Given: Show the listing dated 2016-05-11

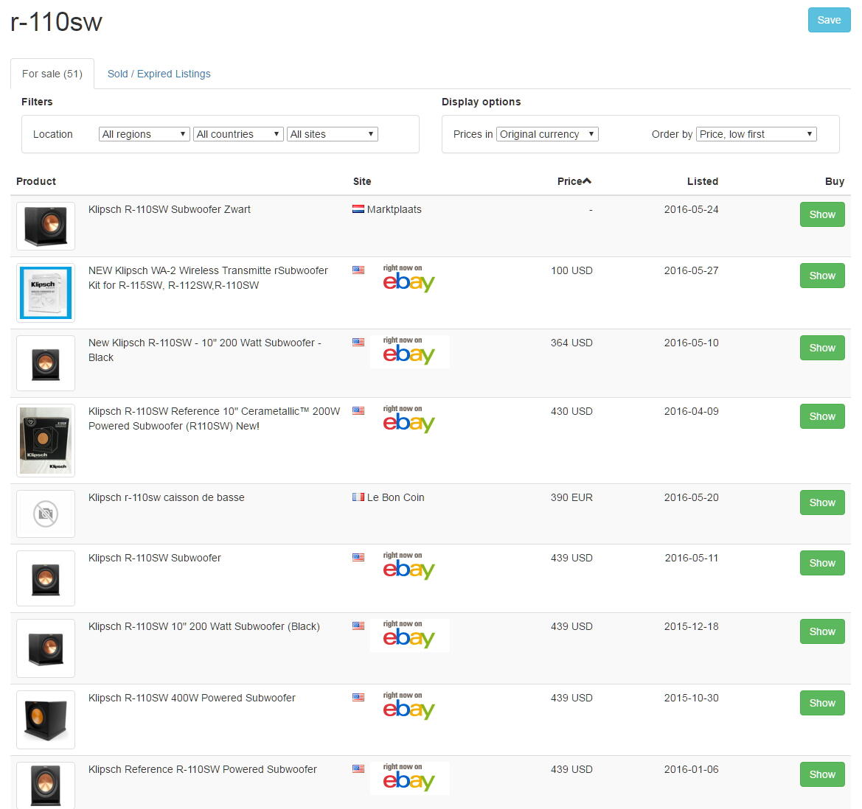Looking at the screenshot, I should coord(822,563).
